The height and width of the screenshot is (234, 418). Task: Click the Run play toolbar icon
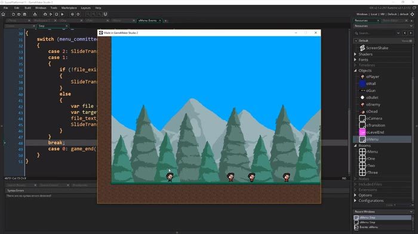coord(51,14)
